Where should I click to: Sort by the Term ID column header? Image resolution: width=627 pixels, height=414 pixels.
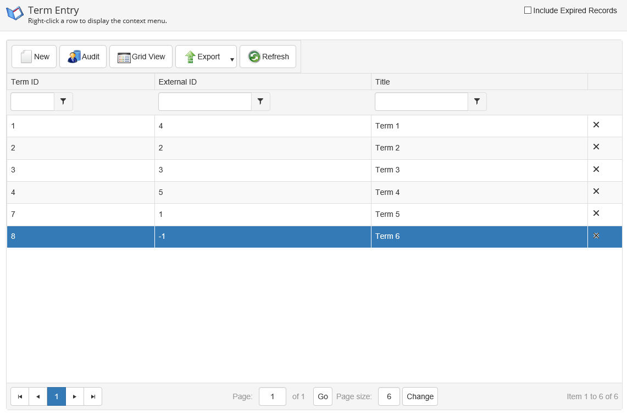click(x=25, y=82)
